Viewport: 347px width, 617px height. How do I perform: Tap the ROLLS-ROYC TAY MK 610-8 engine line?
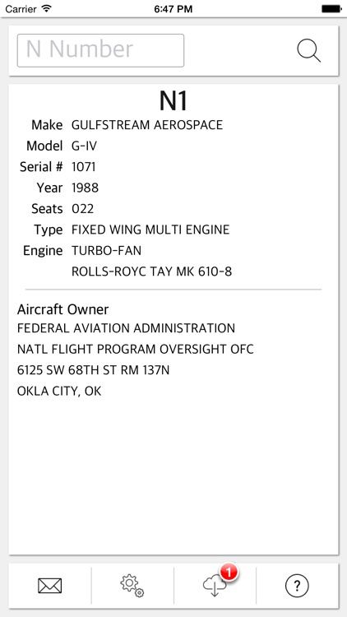coord(151,271)
